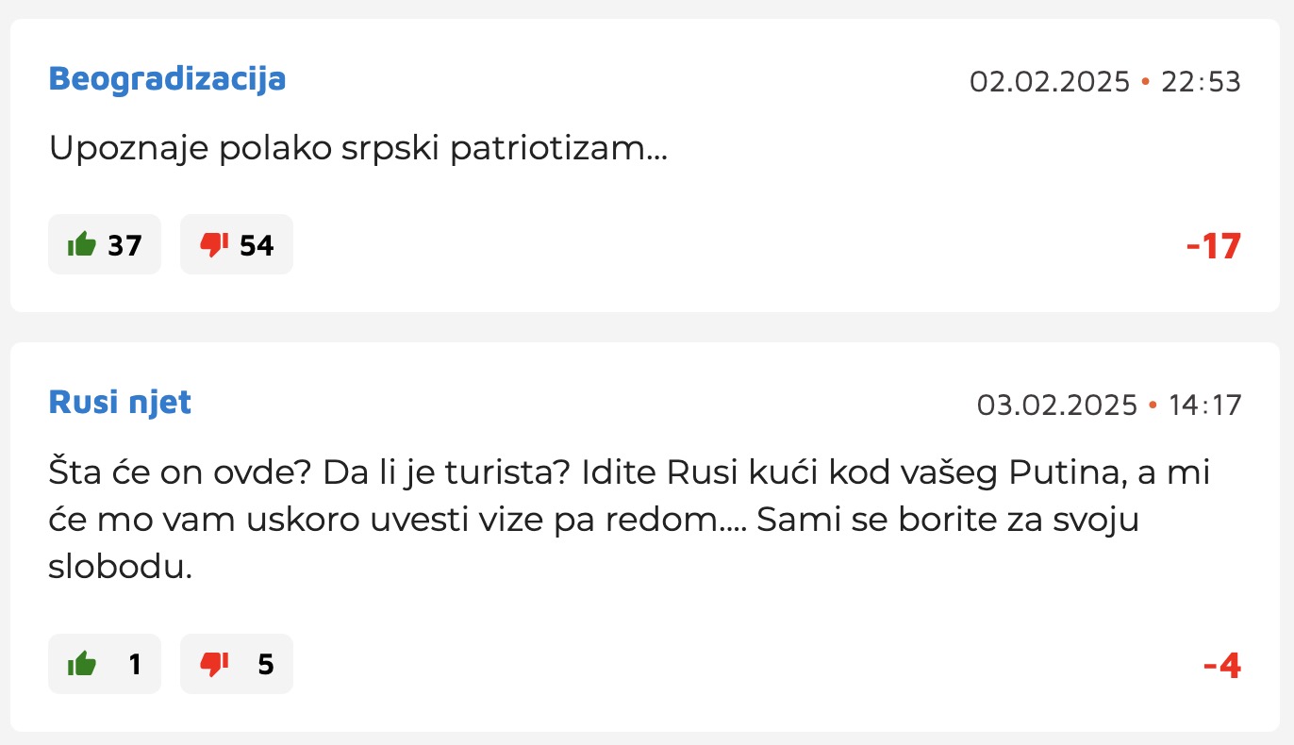This screenshot has height=745, width=1294.
Task: Click the comment text starting 'Šta će on ovde?'
Action: point(629,520)
